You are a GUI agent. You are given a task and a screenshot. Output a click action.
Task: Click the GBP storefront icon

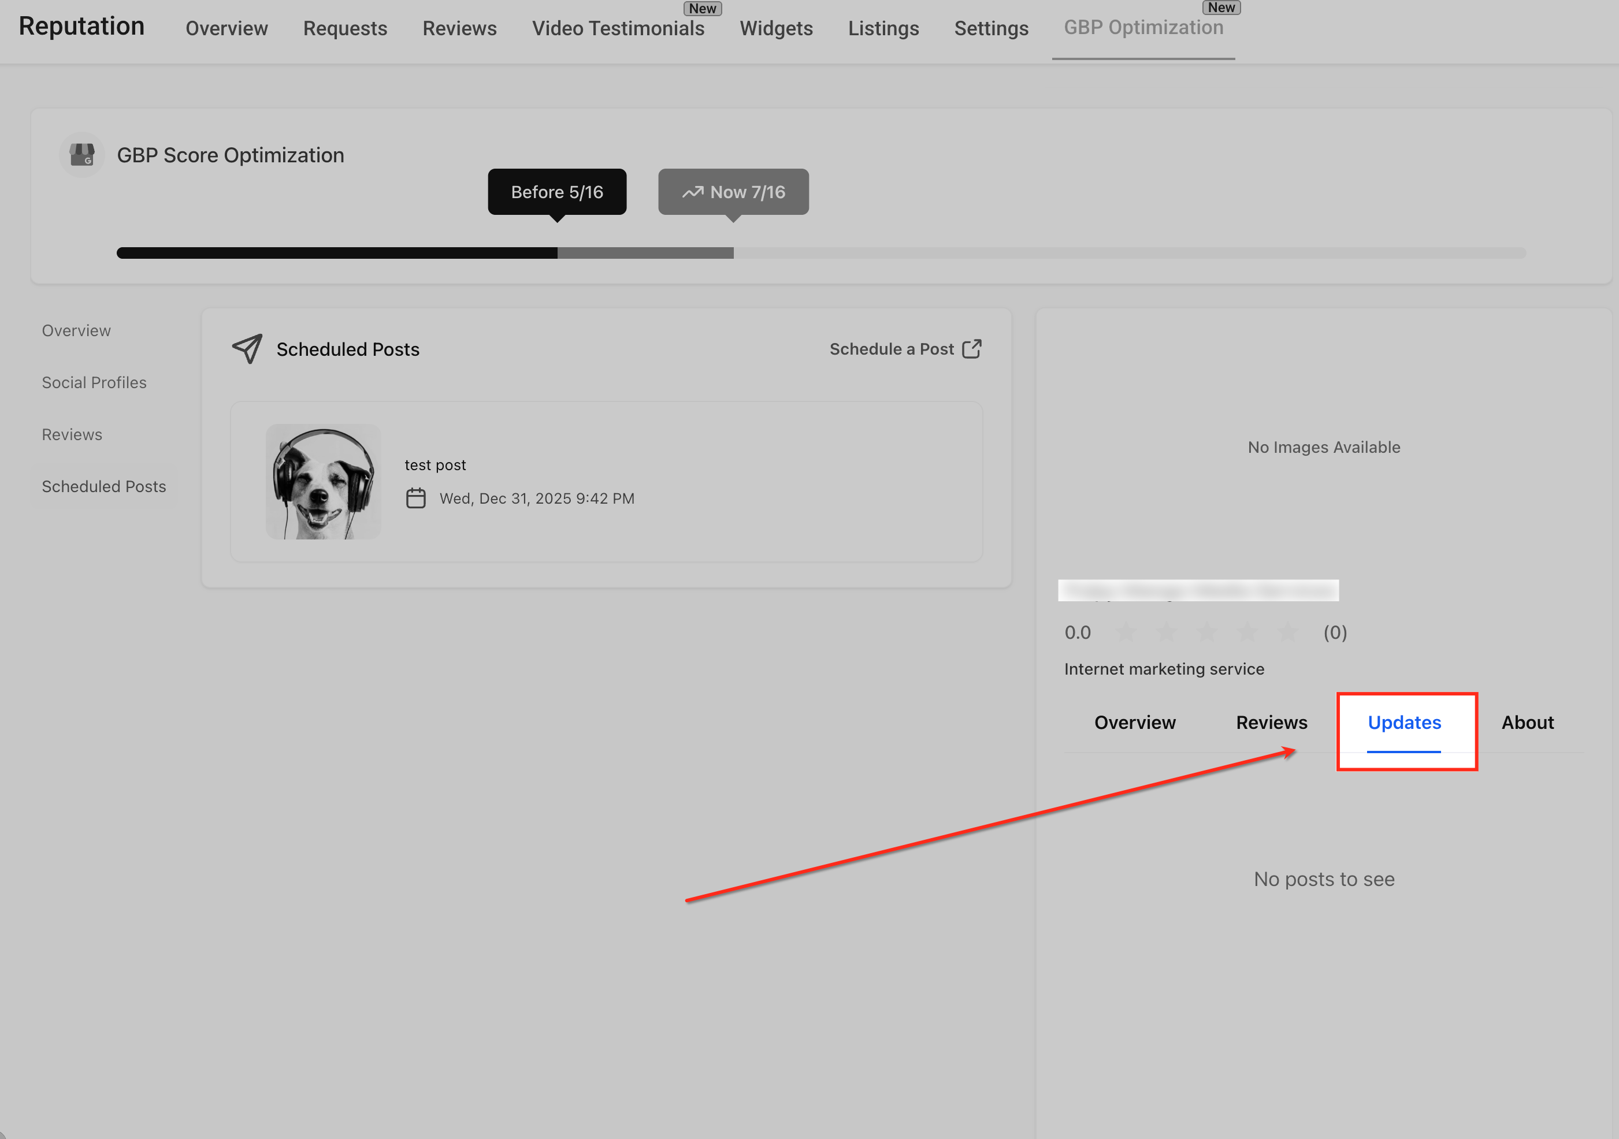point(82,154)
